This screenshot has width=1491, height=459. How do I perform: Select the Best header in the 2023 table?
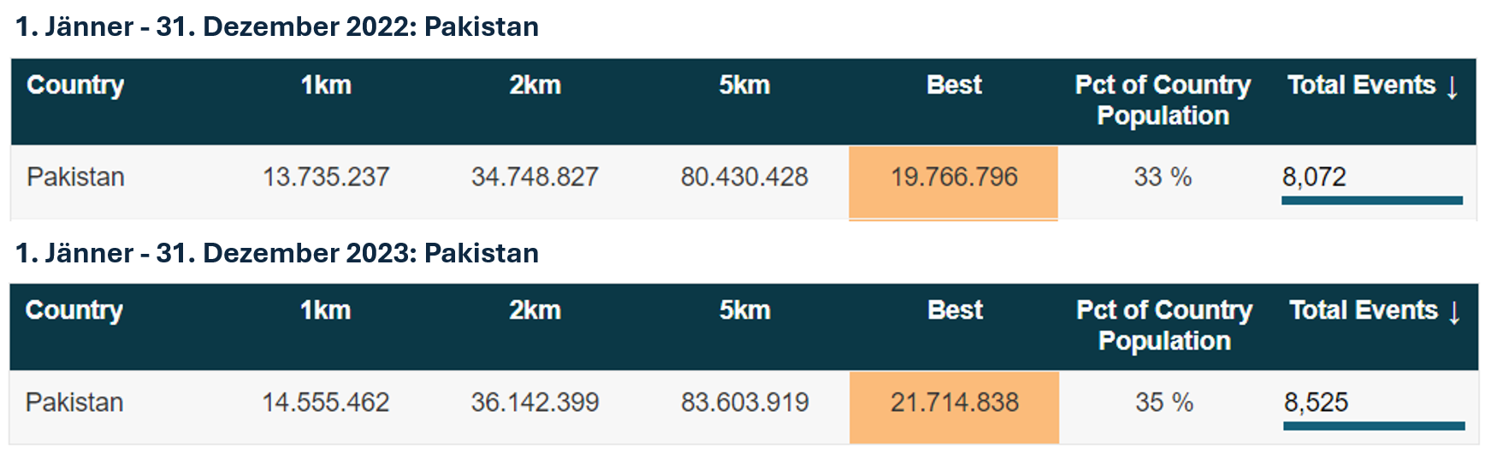[955, 310]
